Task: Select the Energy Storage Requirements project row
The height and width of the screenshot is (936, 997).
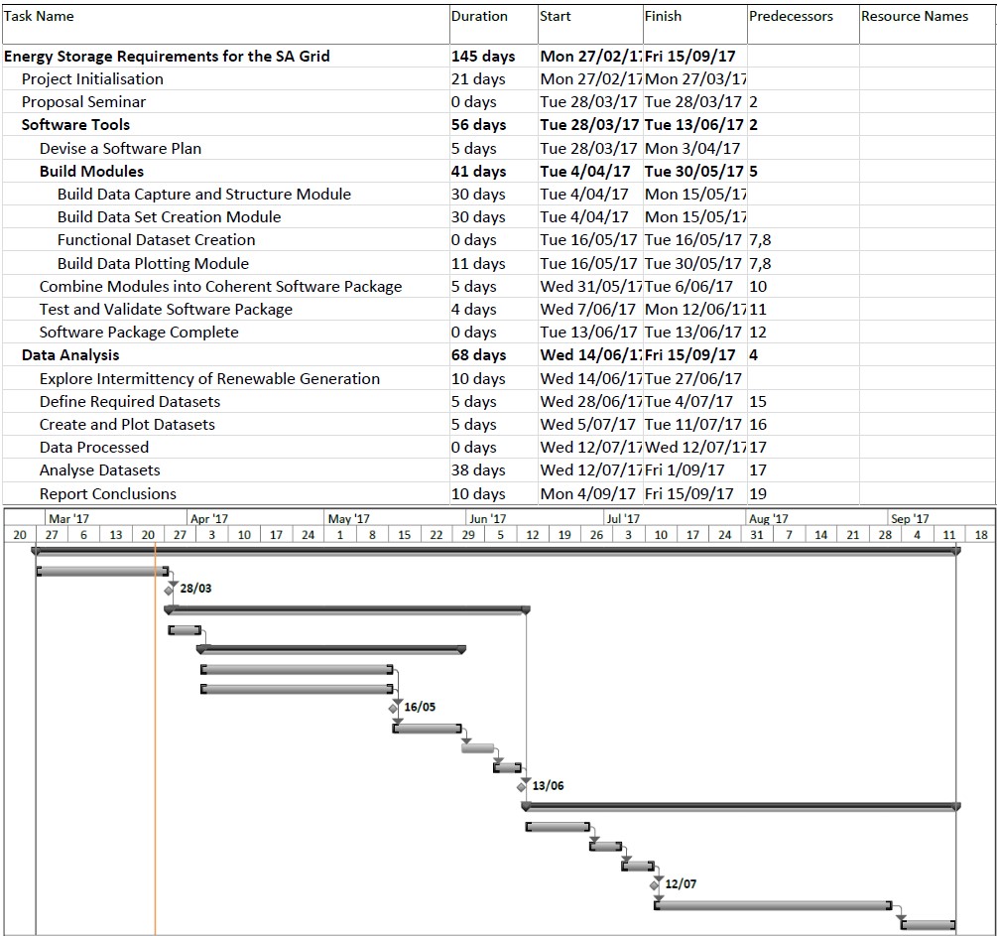Action: coord(498,56)
